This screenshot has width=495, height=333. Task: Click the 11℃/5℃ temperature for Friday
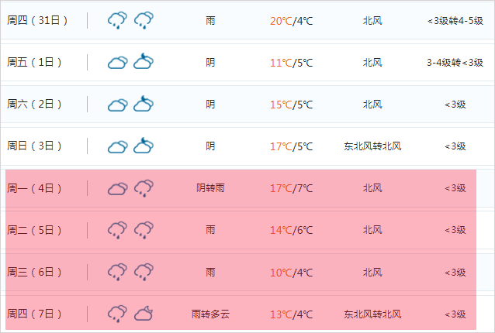pos(292,63)
